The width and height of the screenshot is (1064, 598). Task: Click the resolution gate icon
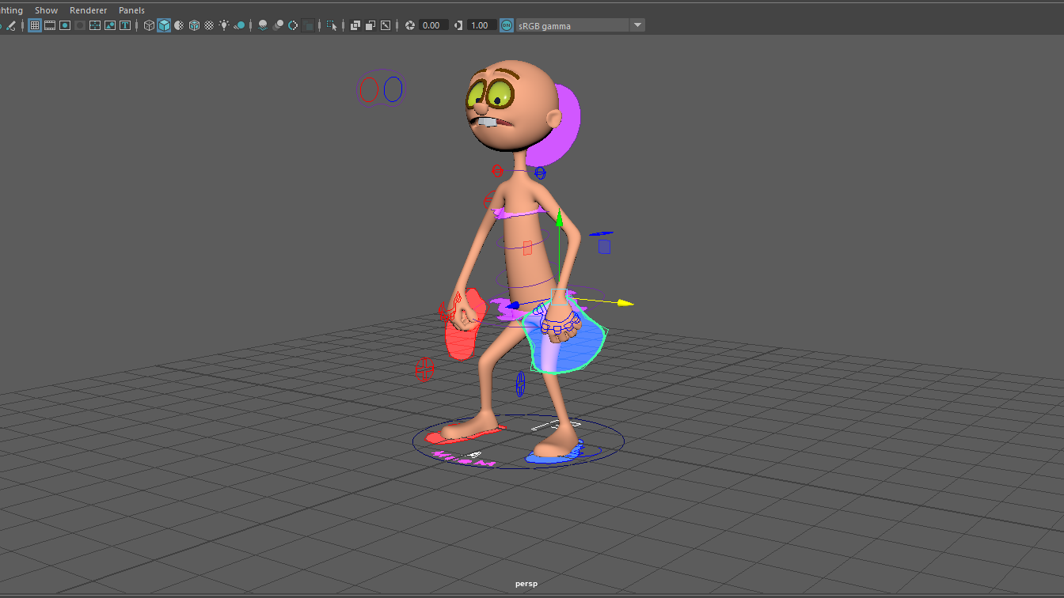pos(64,25)
